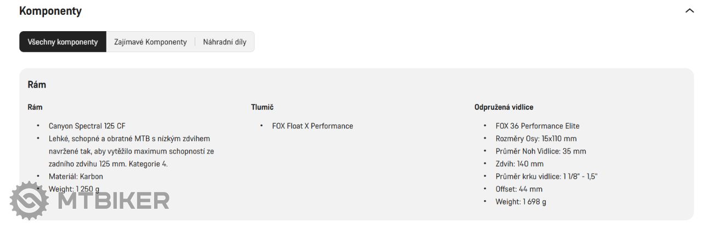Click Canyon Spectral 125 CF entry
The image size is (702, 228).
(x=87, y=126)
